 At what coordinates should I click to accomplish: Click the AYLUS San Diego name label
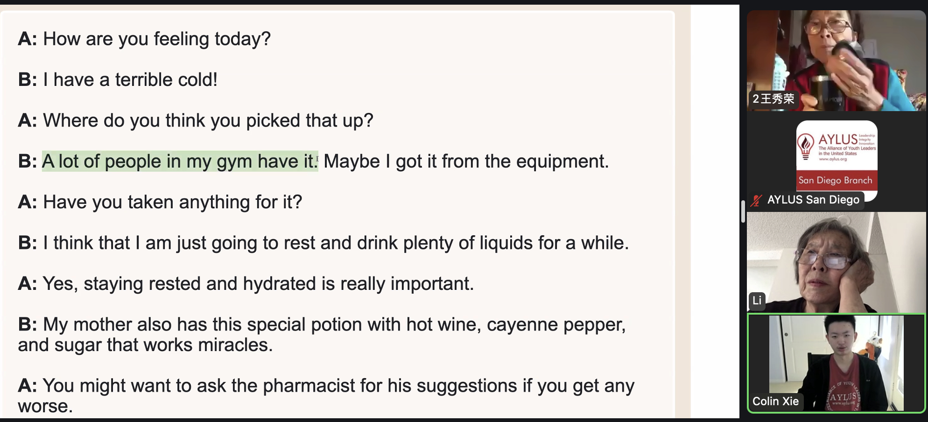[x=813, y=200]
